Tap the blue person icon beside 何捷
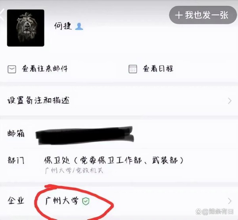This screenshot has width=238, height=220. (79, 27)
